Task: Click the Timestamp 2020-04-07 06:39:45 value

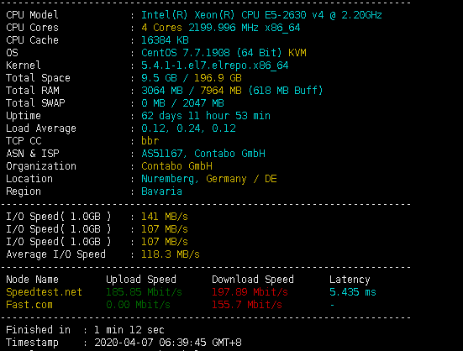Action: 168,343
